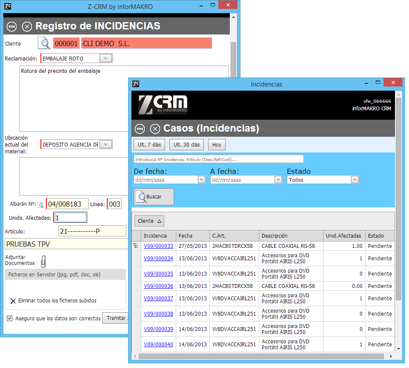The height and width of the screenshot is (368, 409).
Task: Click the Ult. 30 días button
Action: [x=187, y=145]
